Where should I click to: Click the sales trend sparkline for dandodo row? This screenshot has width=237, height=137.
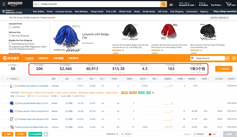pos(168,86)
